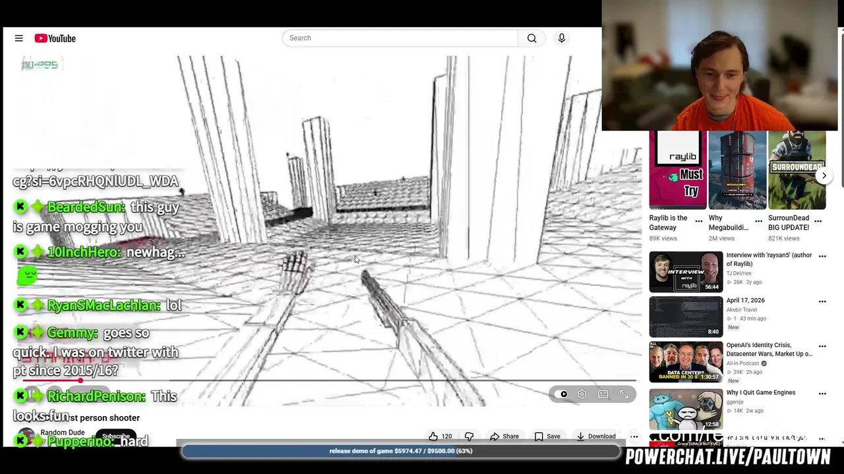Open 'April 17, 2026' video thumbnail
Viewport: 844px width, 474px height.
[686, 317]
